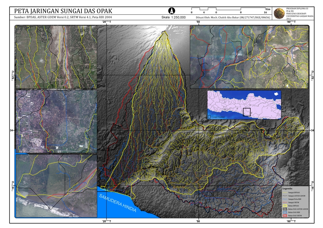The height and width of the screenshot is (228, 323).
Task: Click the yellow Batas BPDAS legend symbol
Action: (285, 205)
